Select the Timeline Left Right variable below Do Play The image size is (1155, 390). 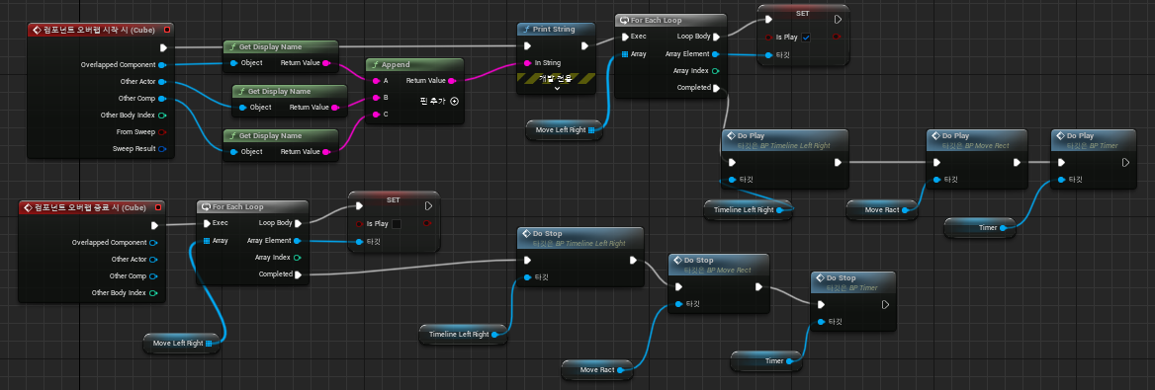pyautogui.click(x=749, y=209)
